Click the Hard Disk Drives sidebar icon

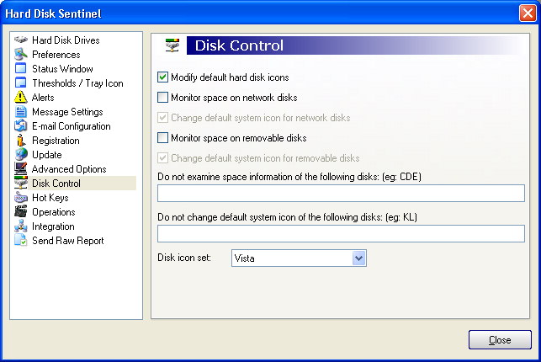(x=21, y=40)
